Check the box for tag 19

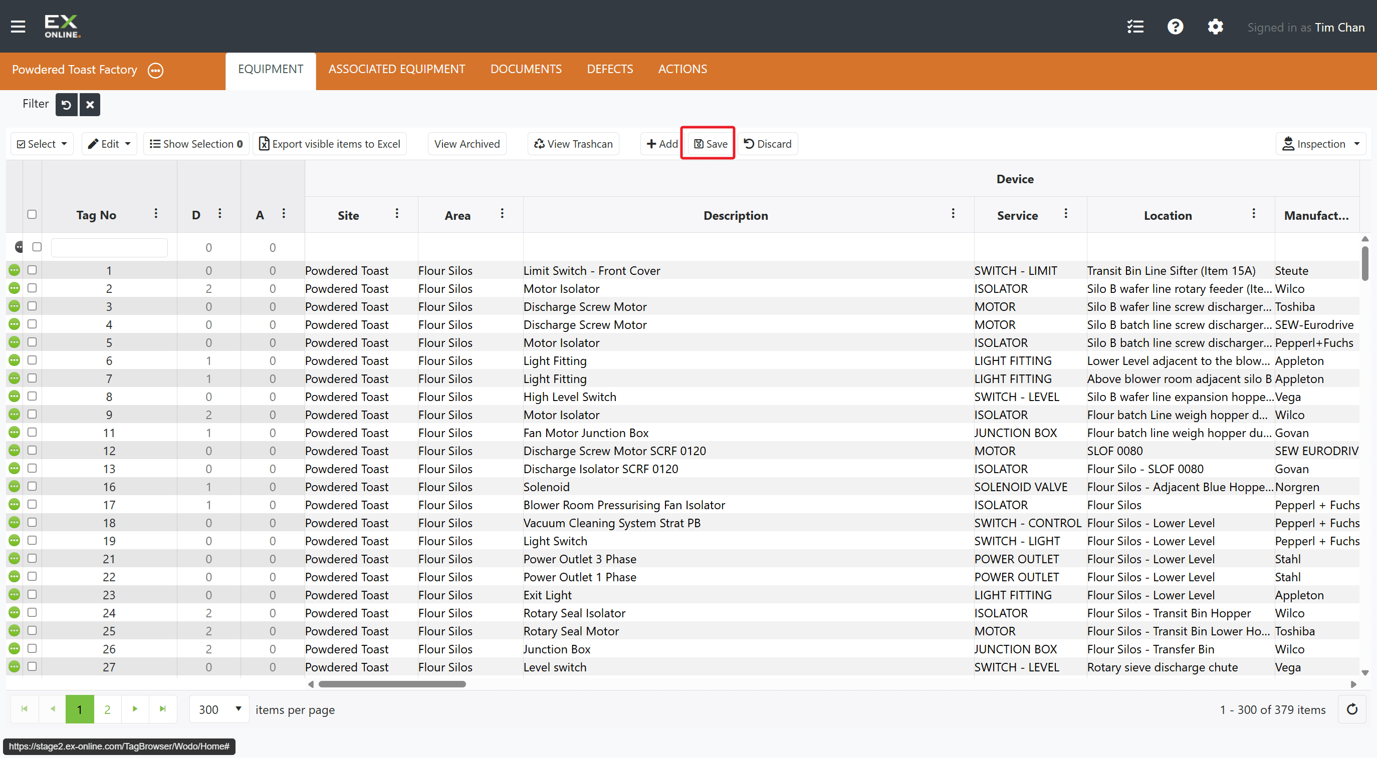32,541
